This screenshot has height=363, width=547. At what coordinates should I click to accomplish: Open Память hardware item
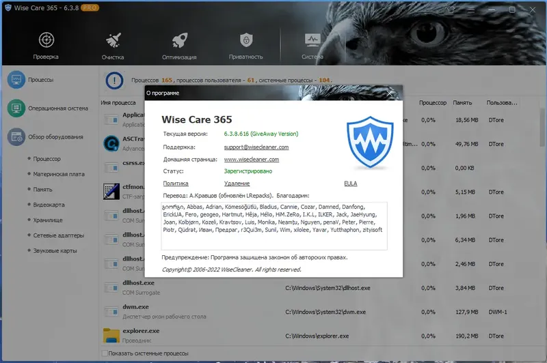[x=42, y=189]
